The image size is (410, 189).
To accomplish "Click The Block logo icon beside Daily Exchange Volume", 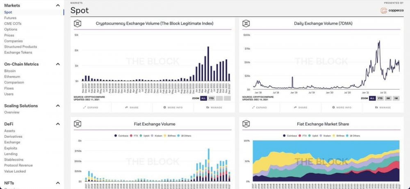I will pyautogui.click(x=246, y=23).
